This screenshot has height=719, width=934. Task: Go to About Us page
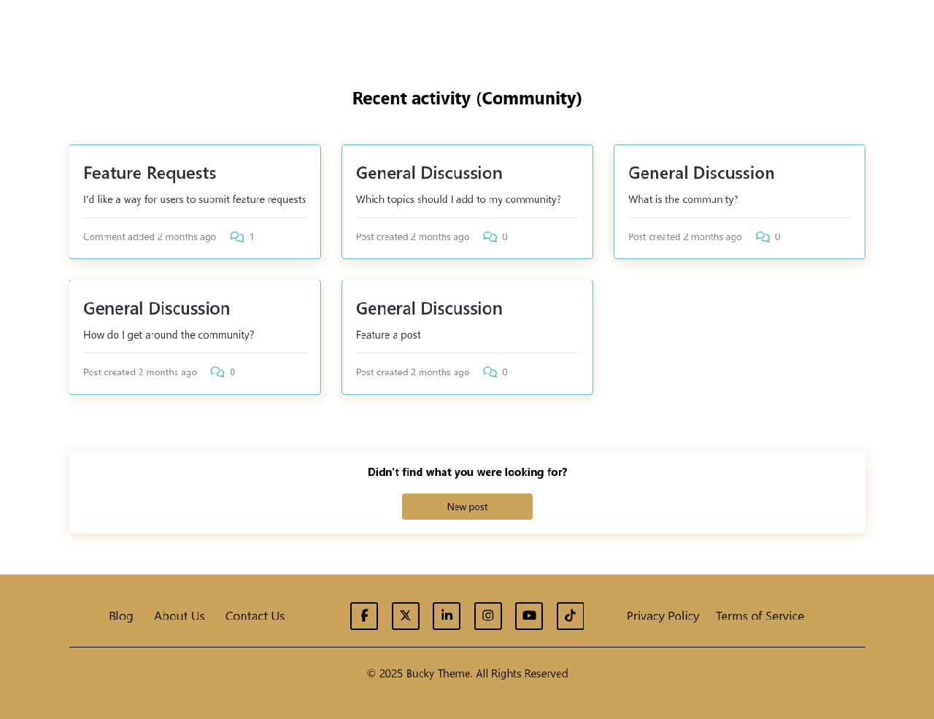[180, 616]
